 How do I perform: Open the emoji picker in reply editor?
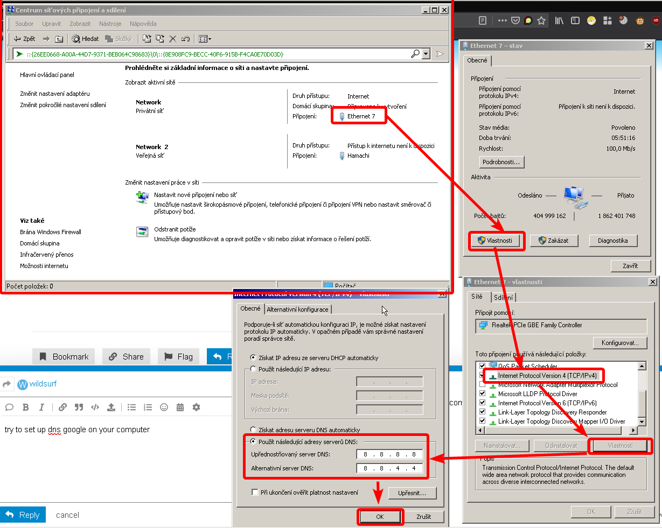tap(164, 407)
